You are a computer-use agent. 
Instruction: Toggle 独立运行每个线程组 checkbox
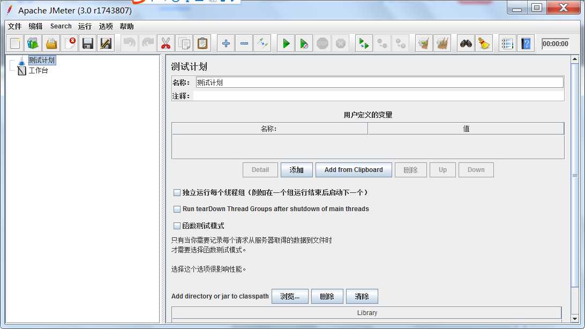point(177,193)
